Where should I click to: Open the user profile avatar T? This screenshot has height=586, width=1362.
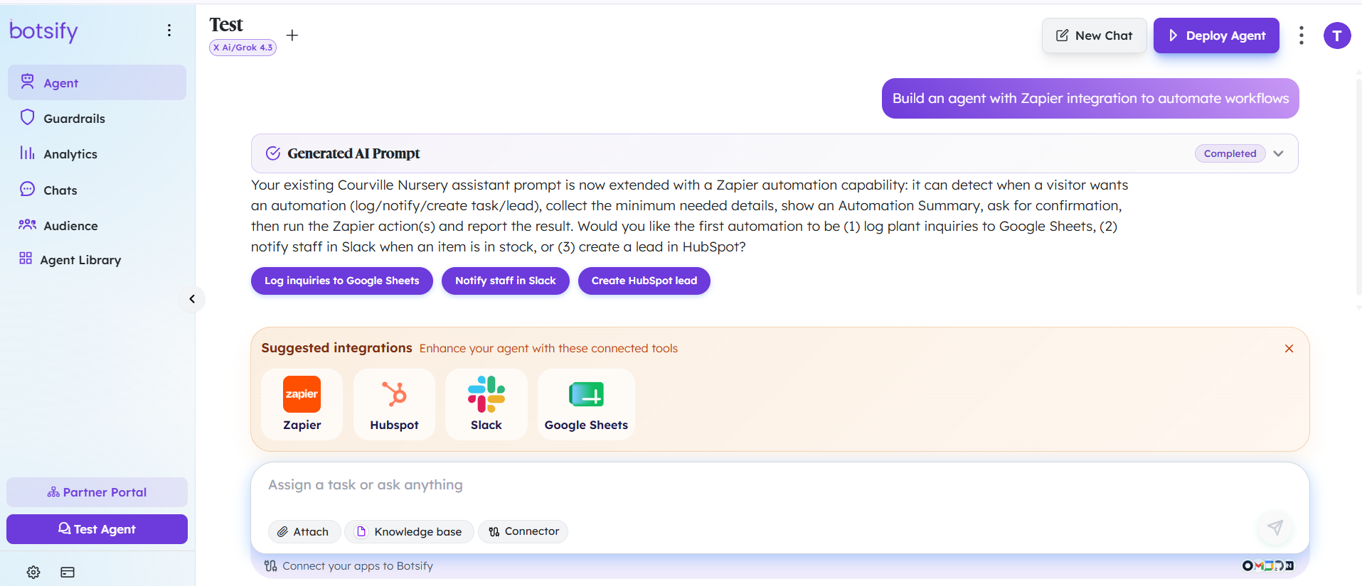click(1337, 36)
